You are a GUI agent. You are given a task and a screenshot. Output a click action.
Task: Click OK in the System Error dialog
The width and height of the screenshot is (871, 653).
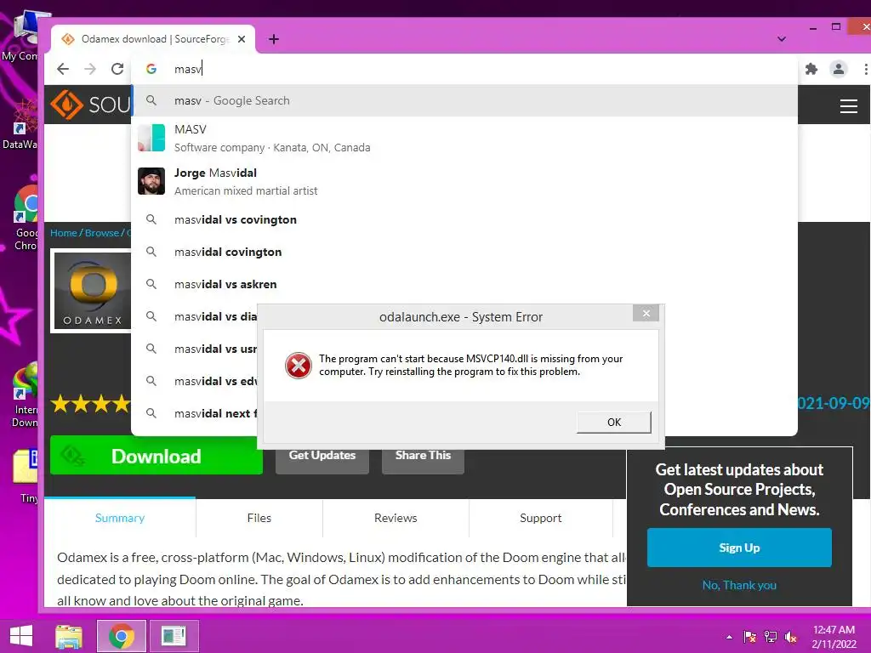tap(614, 422)
